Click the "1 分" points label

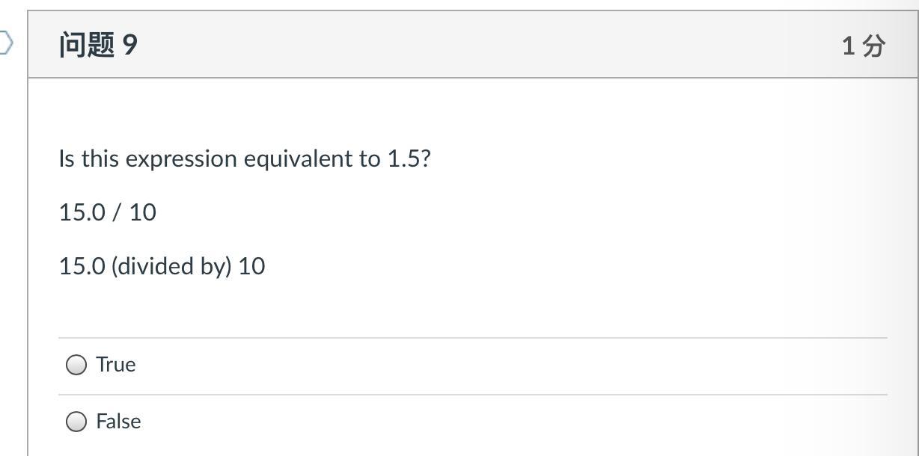pyautogui.click(x=863, y=46)
